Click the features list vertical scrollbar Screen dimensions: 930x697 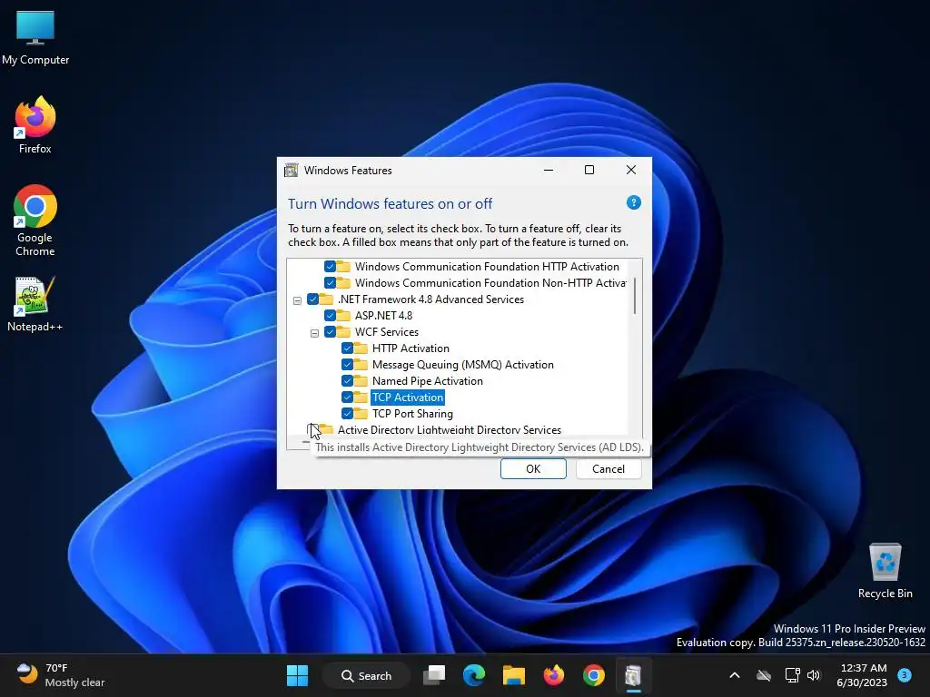635,296
